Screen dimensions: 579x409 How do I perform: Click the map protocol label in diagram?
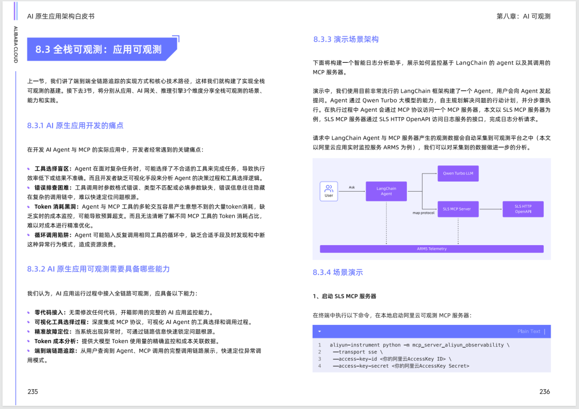coord(423,213)
